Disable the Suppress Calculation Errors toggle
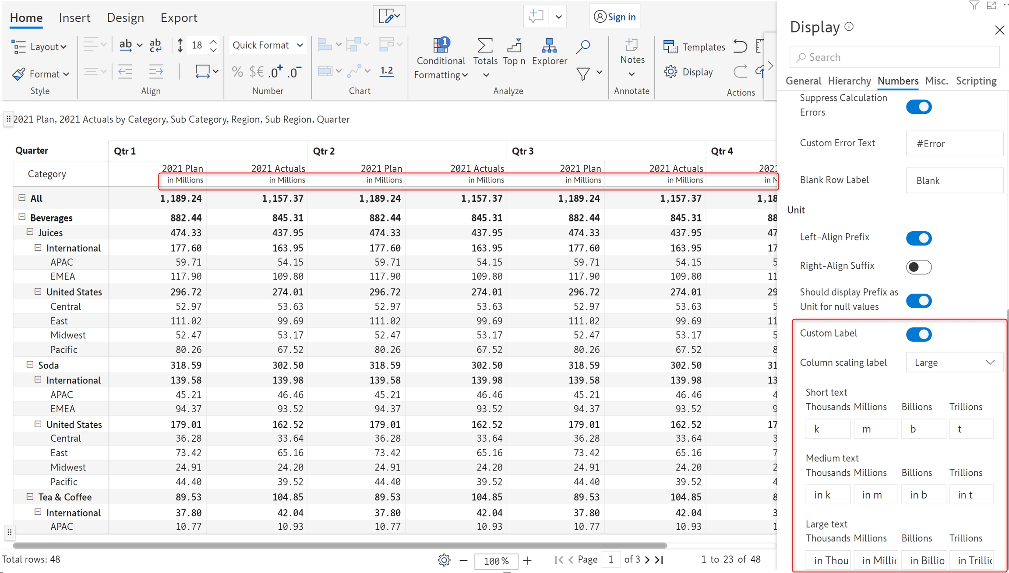1009x573 pixels. [918, 107]
